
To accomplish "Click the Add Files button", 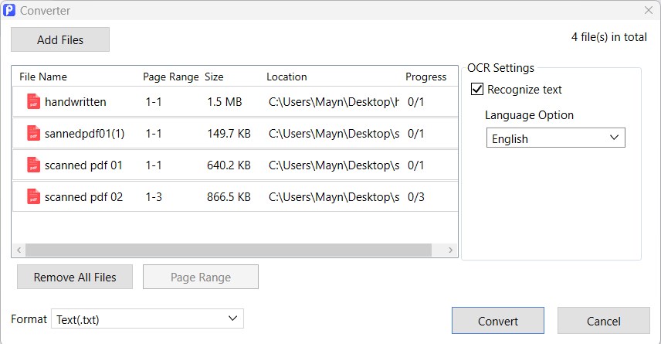I will point(60,39).
